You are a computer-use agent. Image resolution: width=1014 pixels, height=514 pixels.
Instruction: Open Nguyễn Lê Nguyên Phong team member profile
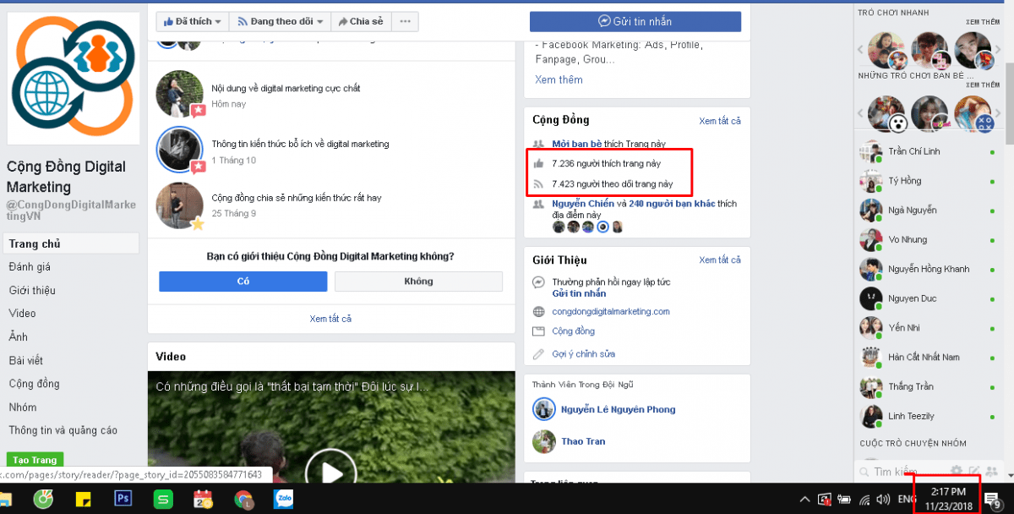tap(618, 409)
